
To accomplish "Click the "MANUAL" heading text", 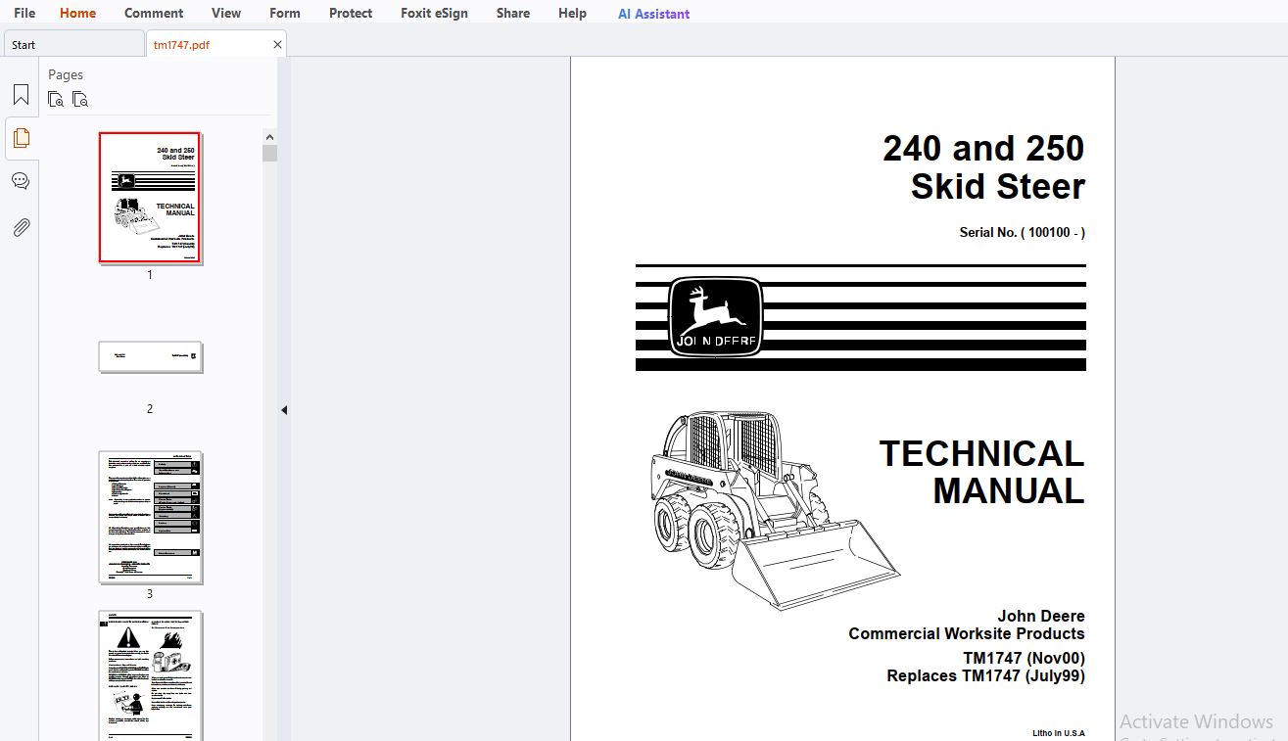I will [x=1009, y=491].
